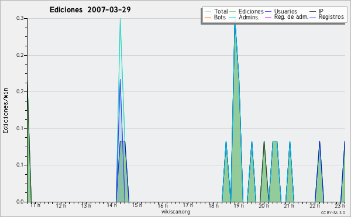Click the 0.0 value on y-axis
351x217 pixels.
20,202
